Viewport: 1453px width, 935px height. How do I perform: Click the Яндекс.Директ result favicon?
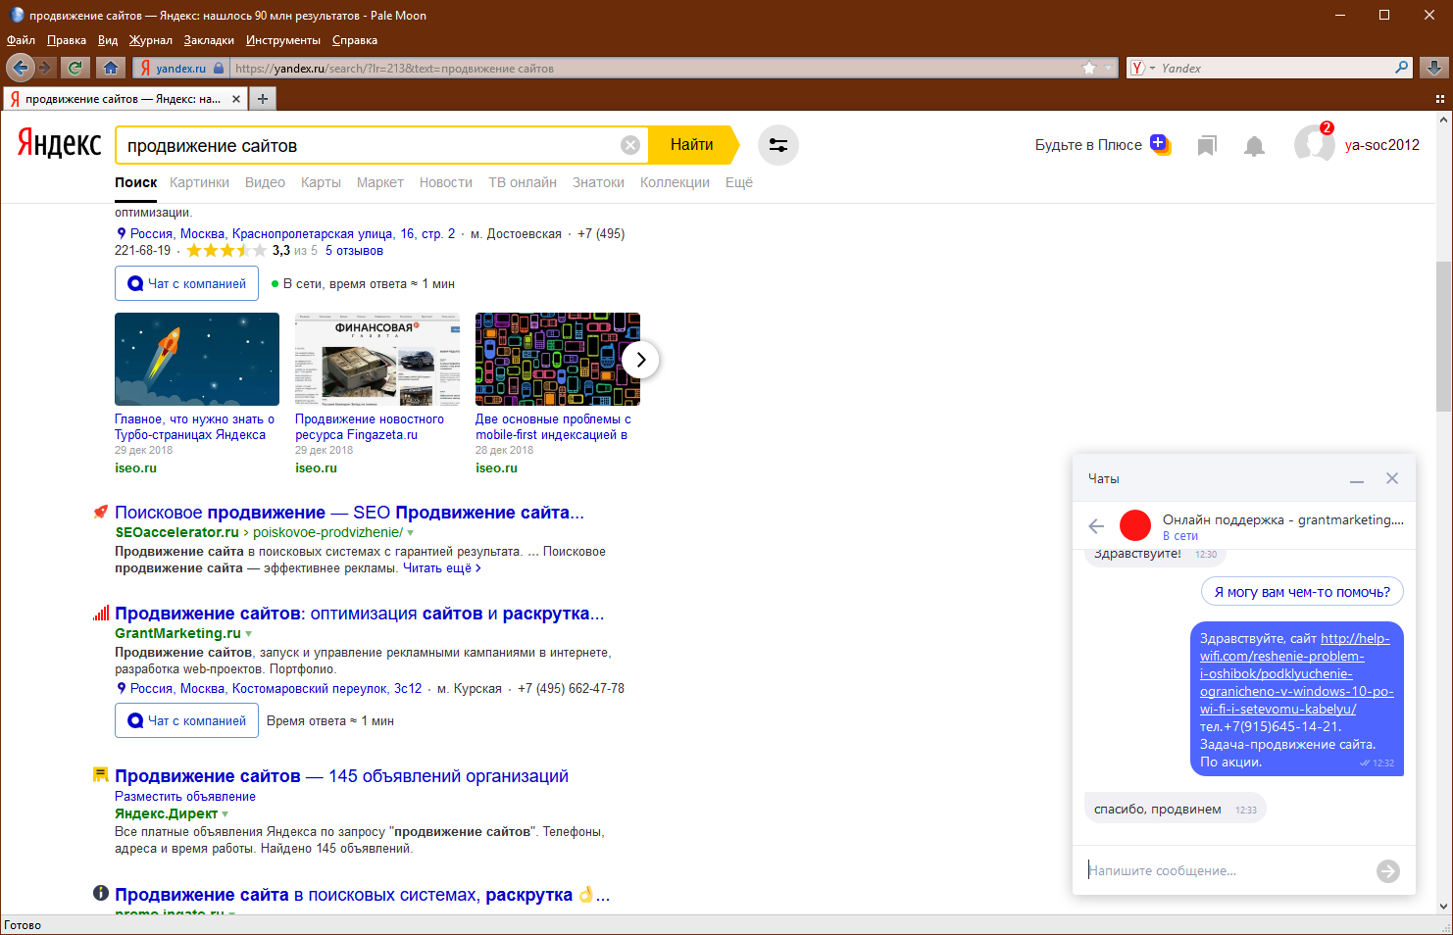point(100,774)
